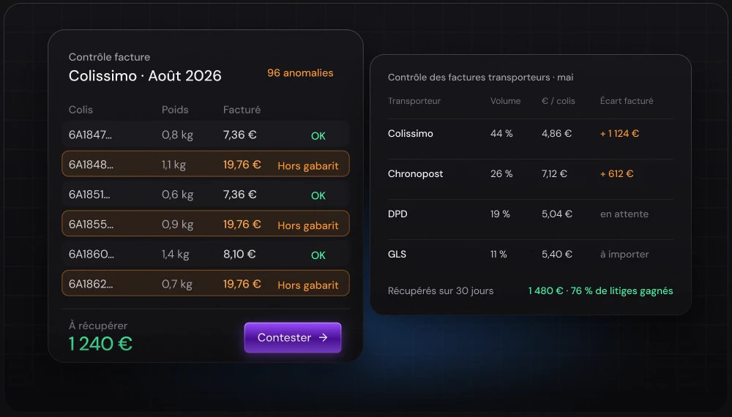Click the Chronopost carrier row

click(530, 173)
